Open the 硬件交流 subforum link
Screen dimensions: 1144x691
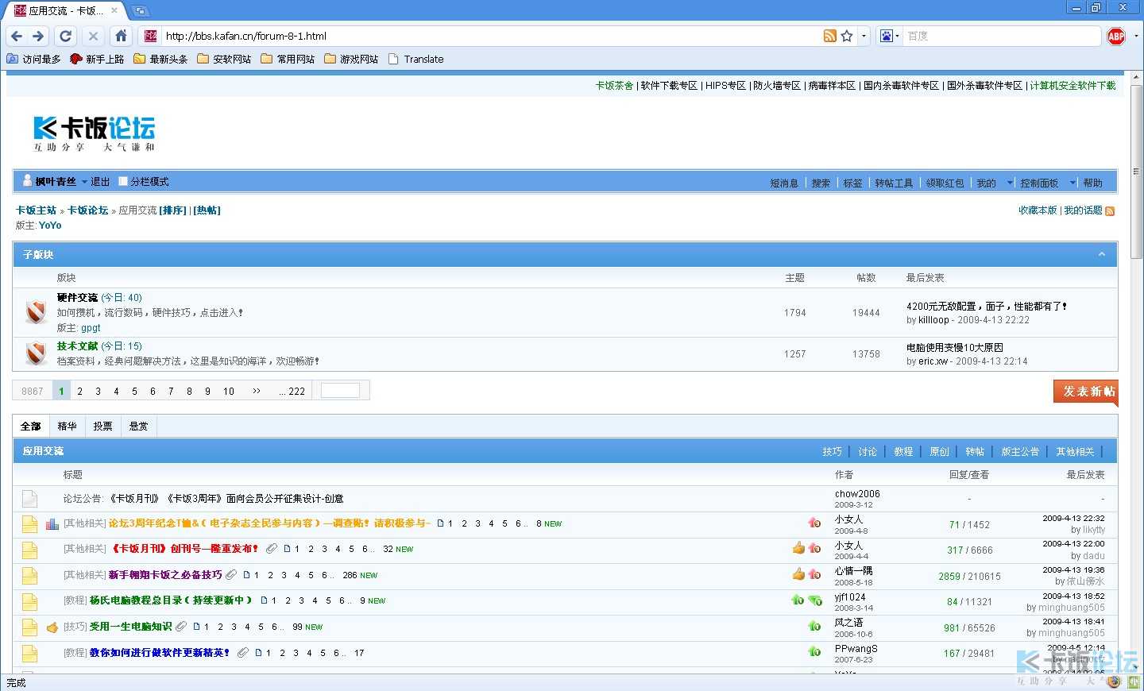click(77, 298)
